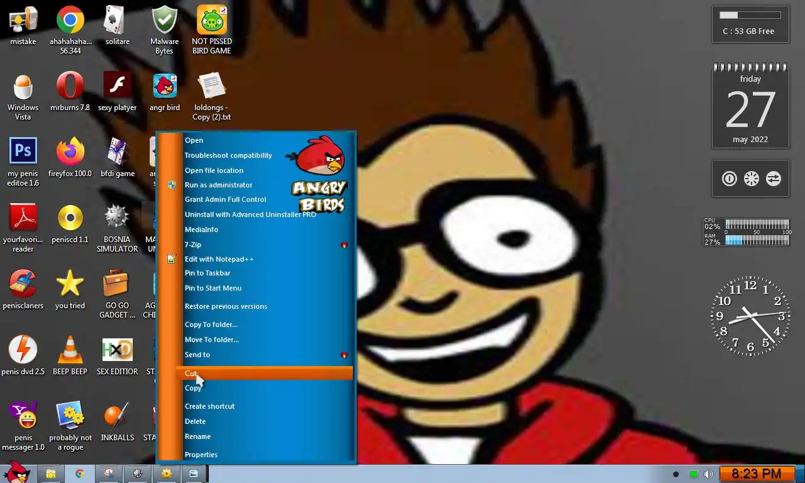Select Restore previous versions
805x483 pixels.
coord(265,306)
